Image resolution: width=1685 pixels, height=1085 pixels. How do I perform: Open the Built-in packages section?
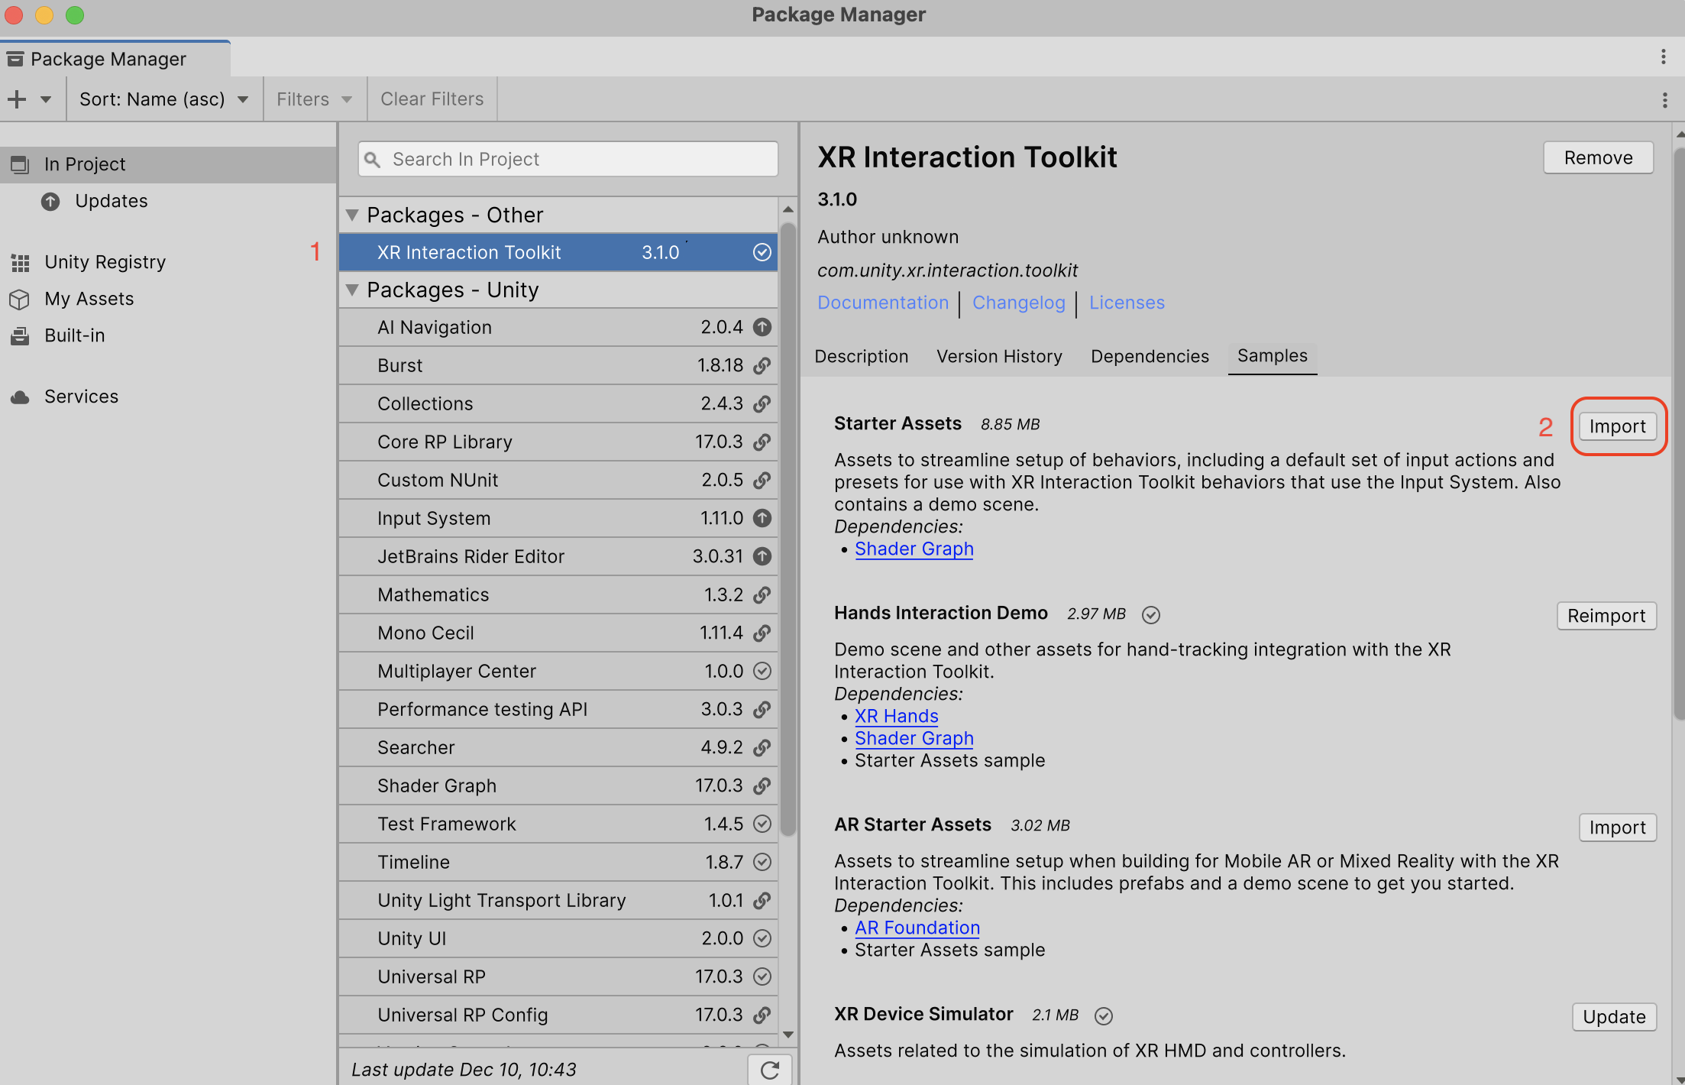(74, 335)
